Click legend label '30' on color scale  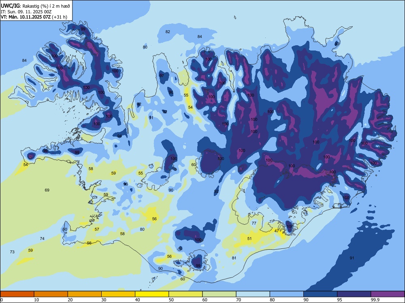coord(104,300)
